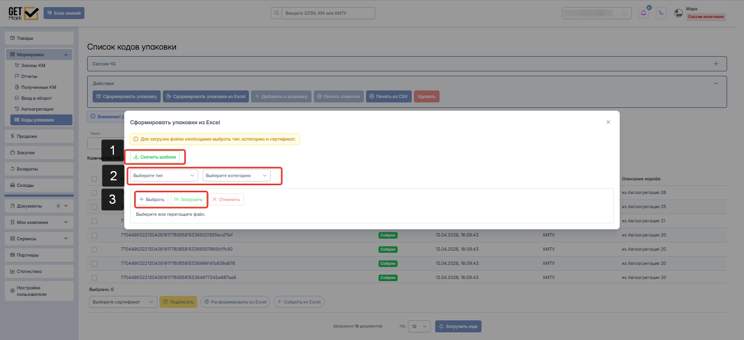Click the green Загрузить upload button
The image size is (744, 340).
tap(188, 199)
